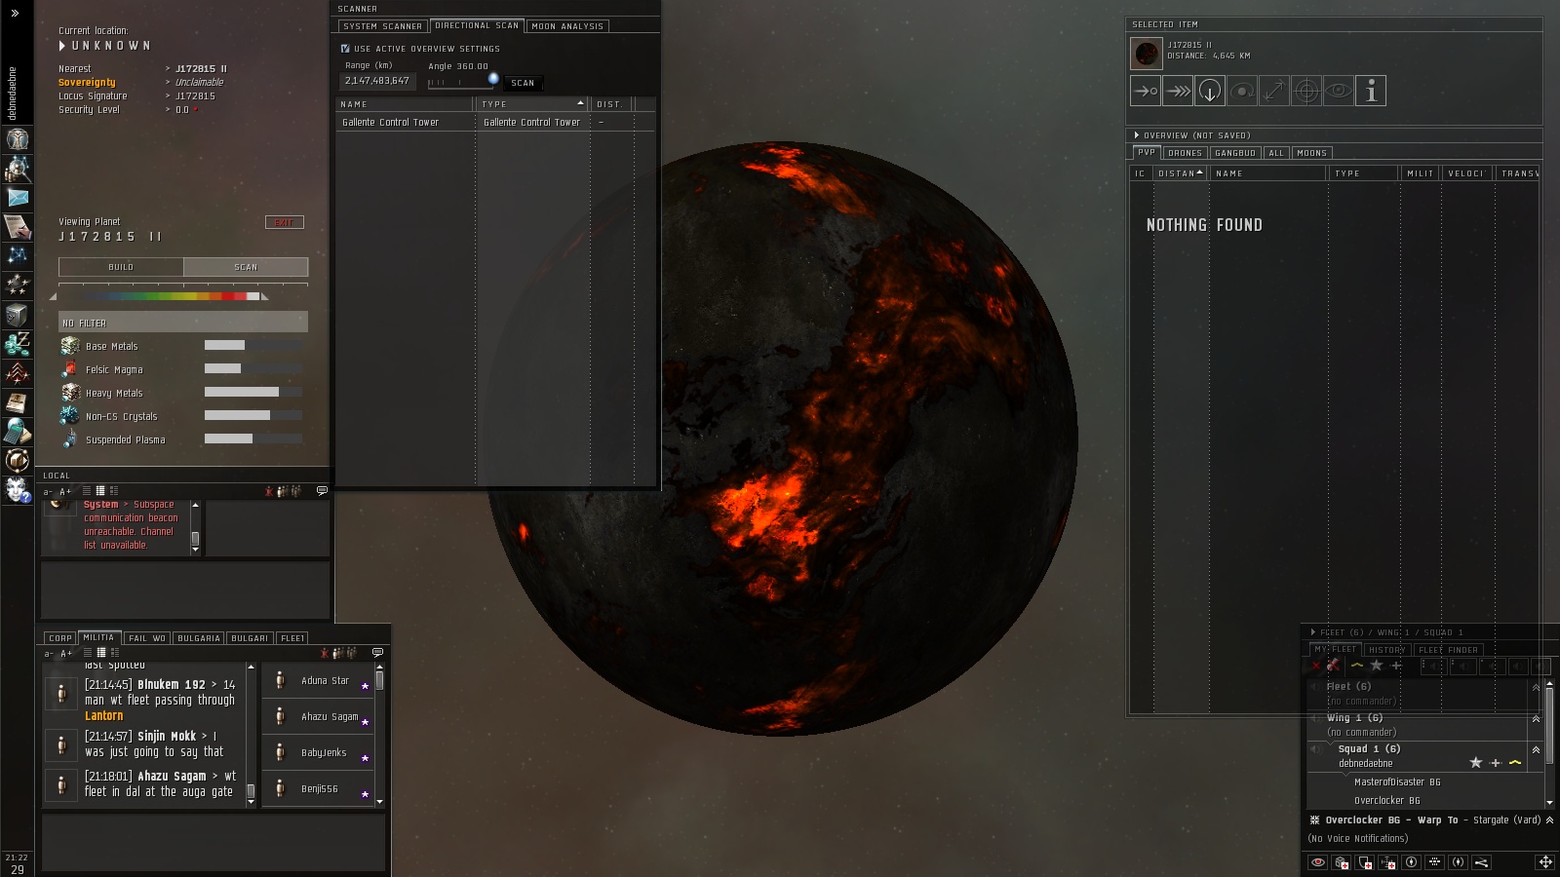Viewport: 1560px width, 877px height.
Task: Open the star map icon in sidebar
Action: [x=17, y=255]
